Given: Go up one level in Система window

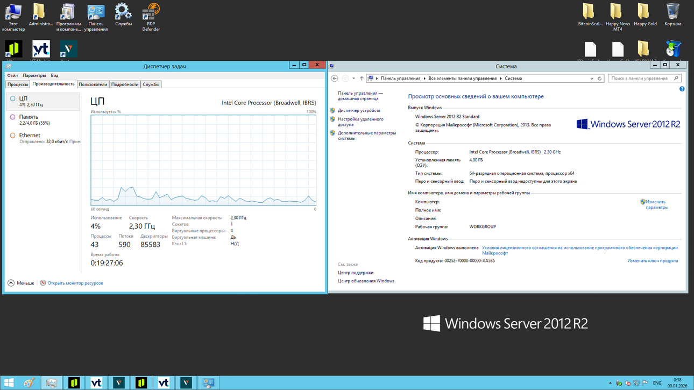Looking at the screenshot, I should pos(362,79).
